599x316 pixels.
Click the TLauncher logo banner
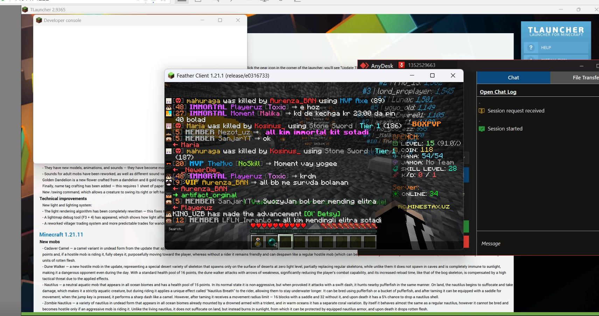556,31
